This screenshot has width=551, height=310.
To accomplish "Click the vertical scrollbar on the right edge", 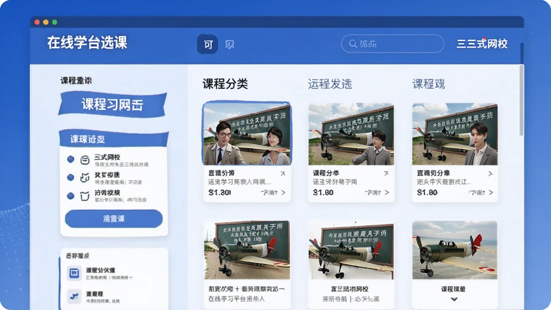I will pyautogui.click(x=521, y=100).
